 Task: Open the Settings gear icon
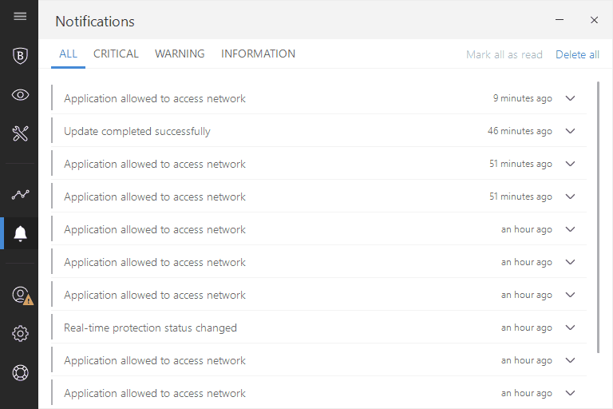pyautogui.click(x=20, y=334)
